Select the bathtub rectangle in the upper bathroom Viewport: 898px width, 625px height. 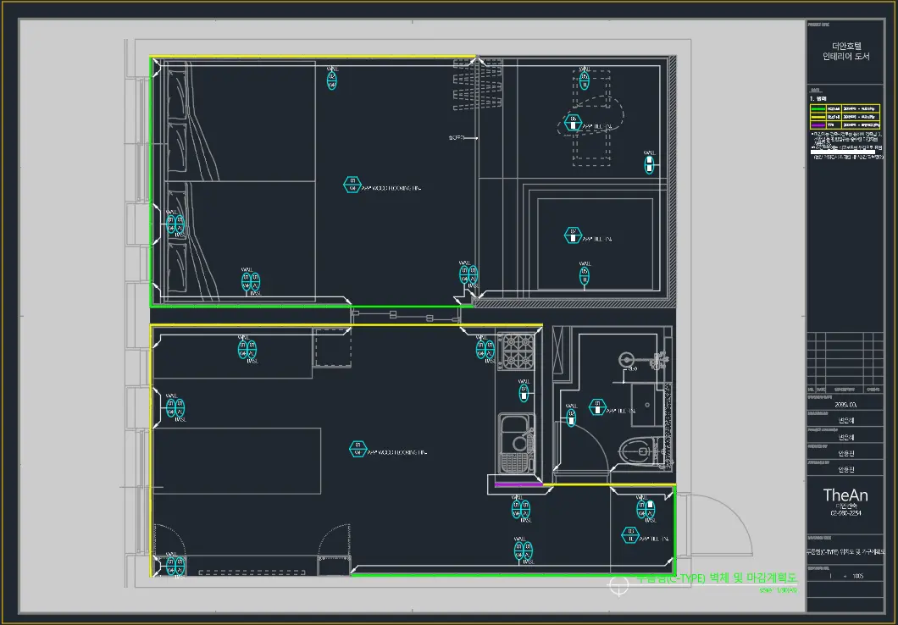tap(596, 244)
